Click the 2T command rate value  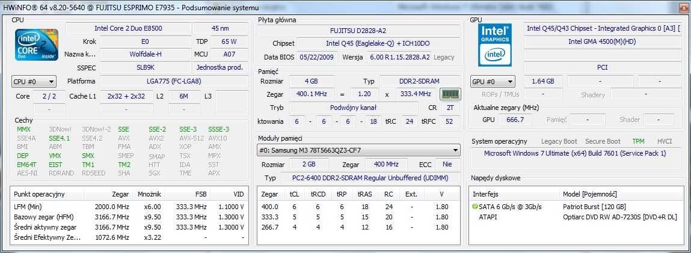tap(449, 108)
